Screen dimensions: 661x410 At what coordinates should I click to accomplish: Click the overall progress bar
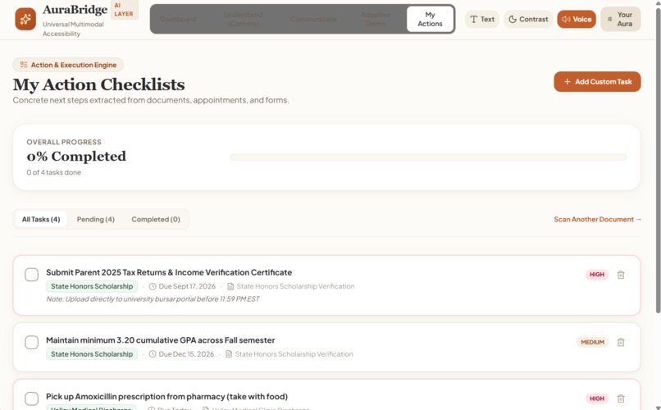(428, 157)
